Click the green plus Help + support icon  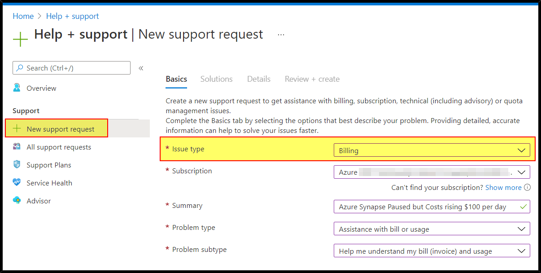(20, 39)
